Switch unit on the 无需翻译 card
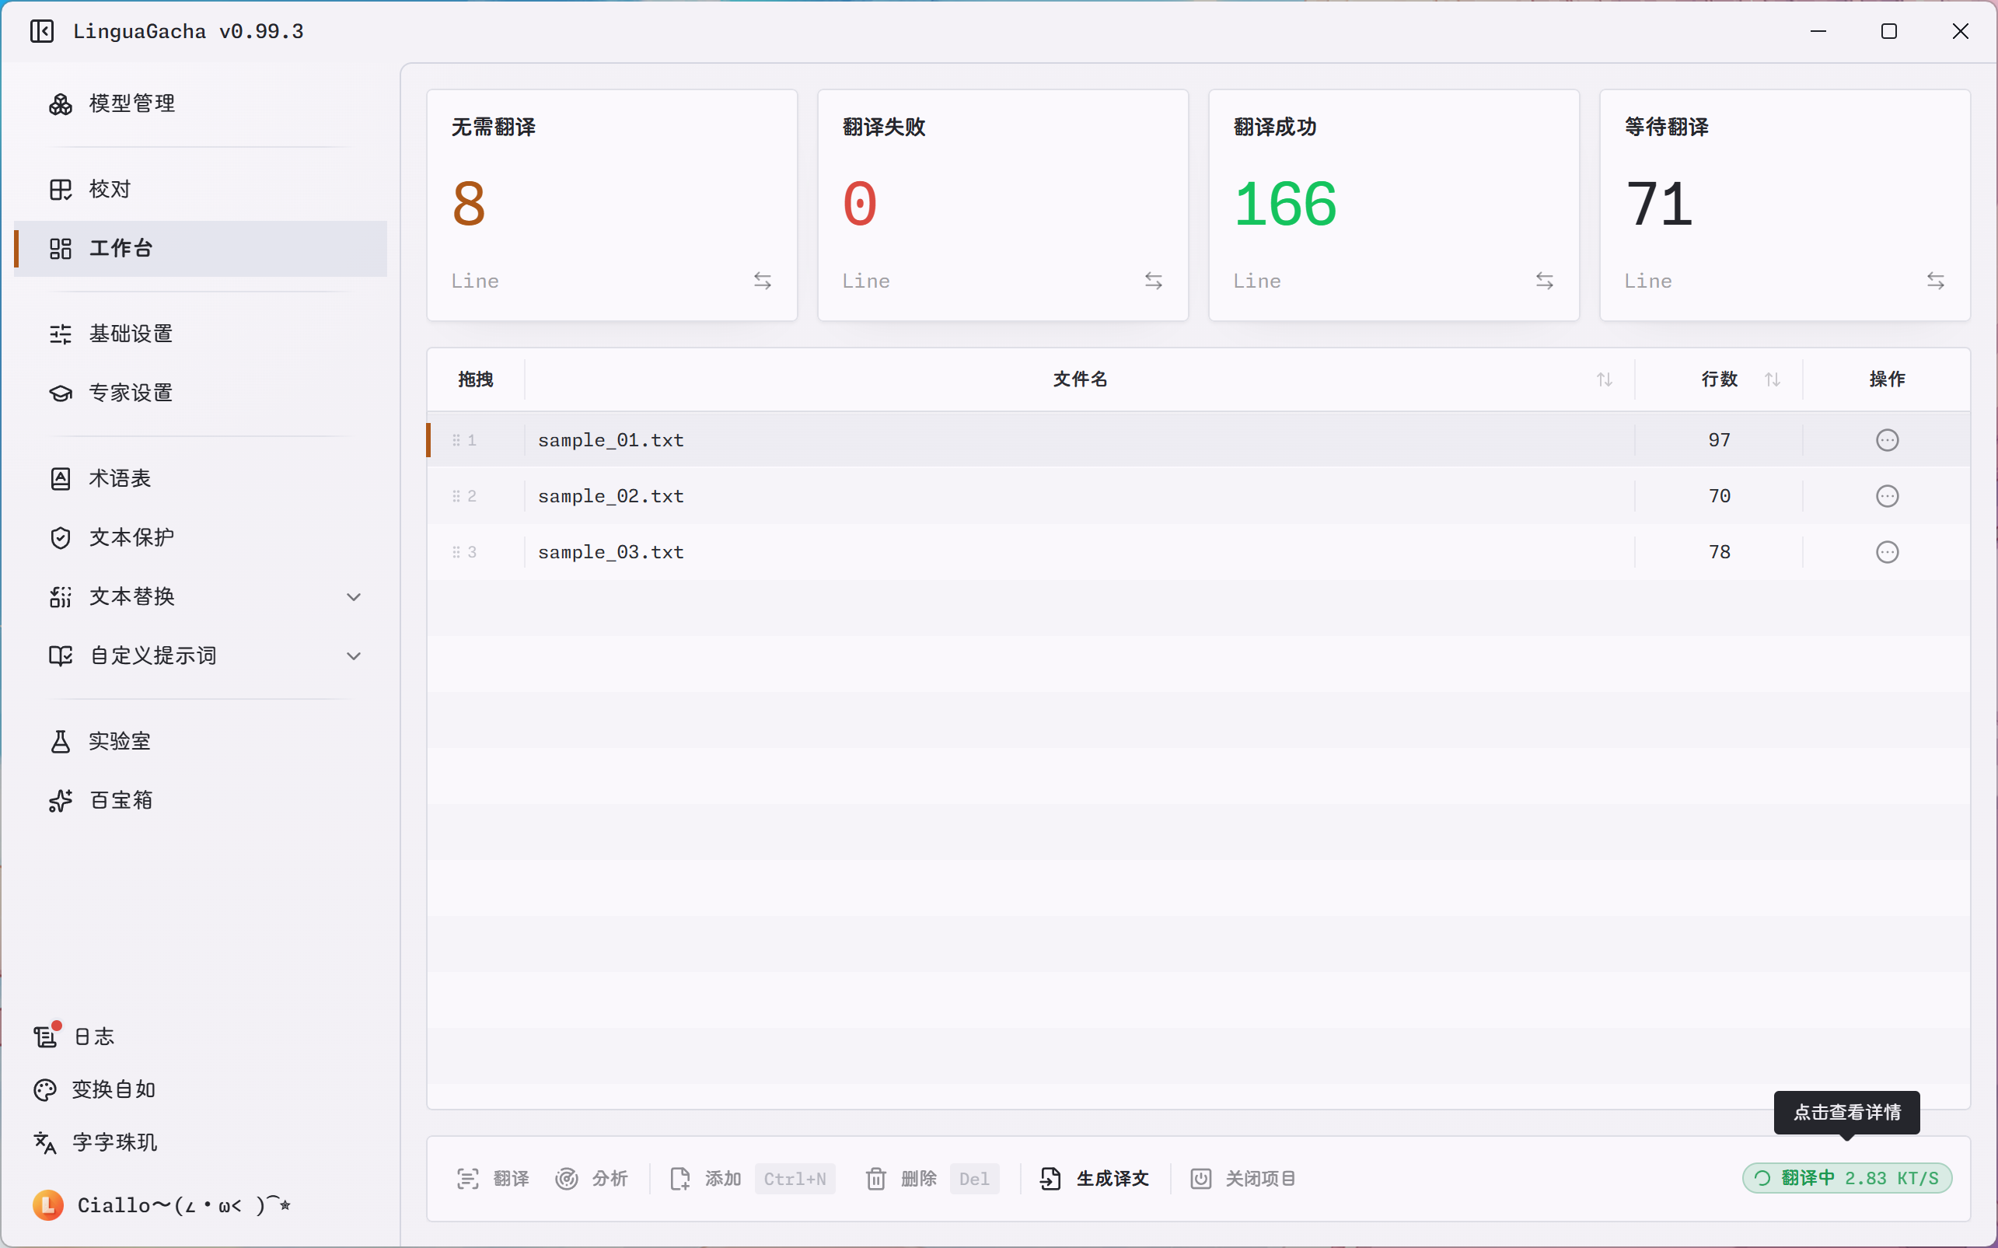This screenshot has width=1998, height=1248. coord(763,281)
